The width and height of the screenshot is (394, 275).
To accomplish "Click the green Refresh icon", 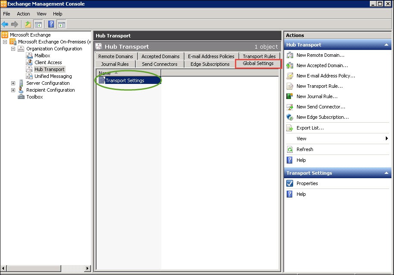I will (x=290, y=149).
